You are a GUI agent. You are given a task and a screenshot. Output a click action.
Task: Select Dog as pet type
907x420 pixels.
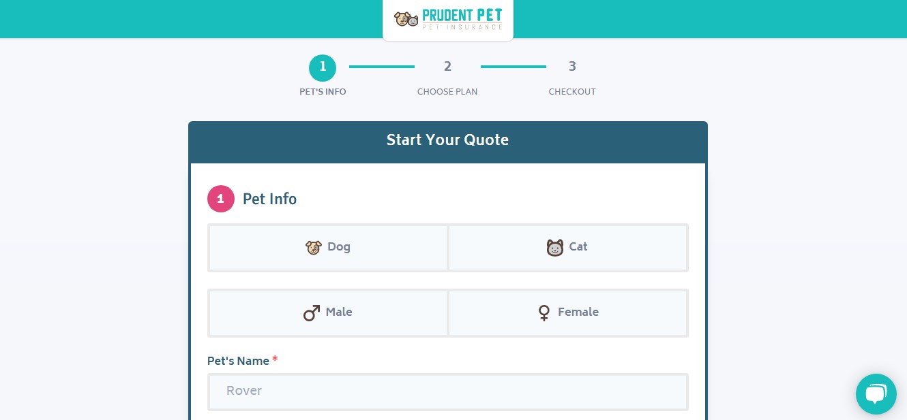pos(327,247)
